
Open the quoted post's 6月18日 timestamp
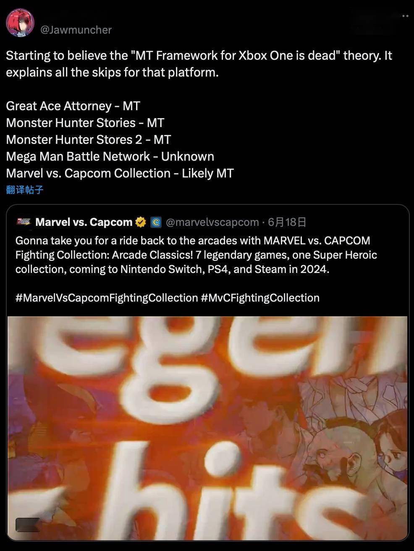[287, 222]
